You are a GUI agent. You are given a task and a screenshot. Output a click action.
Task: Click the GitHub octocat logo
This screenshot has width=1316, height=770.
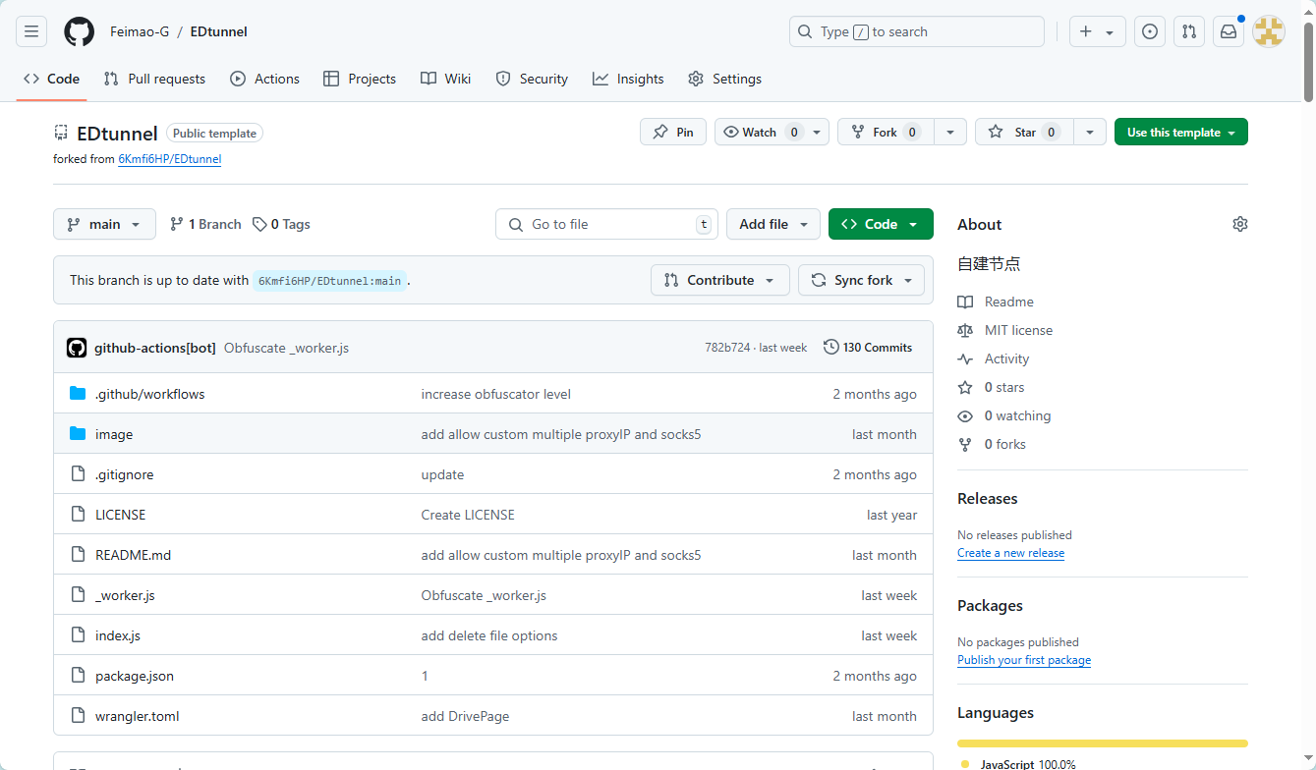pos(80,31)
